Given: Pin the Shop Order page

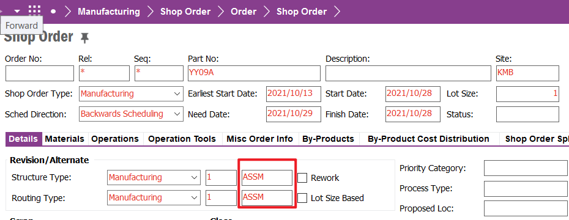Looking at the screenshot, I should click(x=84, y=38).
